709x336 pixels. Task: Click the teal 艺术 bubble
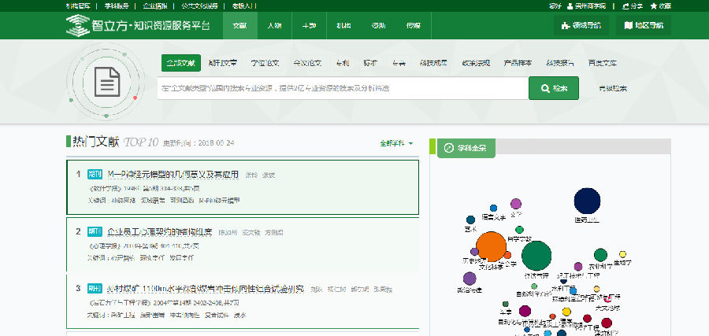(x=471, y=220)
